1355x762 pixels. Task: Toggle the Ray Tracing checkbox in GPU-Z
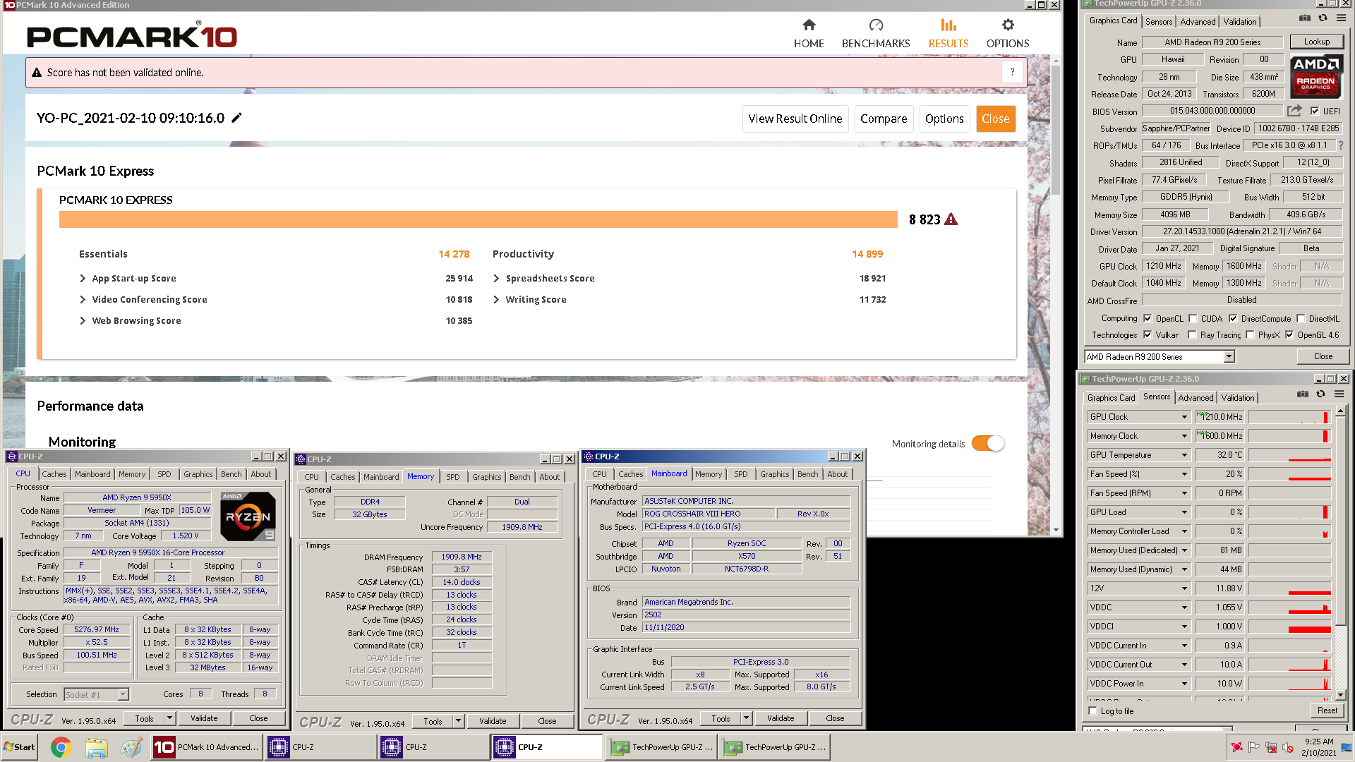click(1192, 334)
